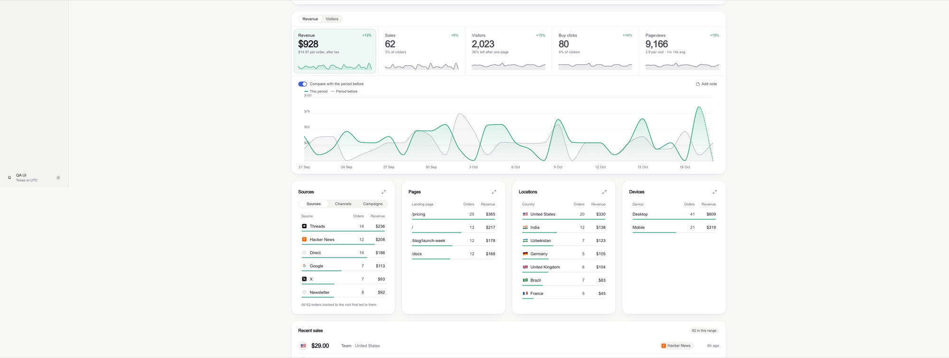Select the Revenue $928 metric card

(335, 51)
